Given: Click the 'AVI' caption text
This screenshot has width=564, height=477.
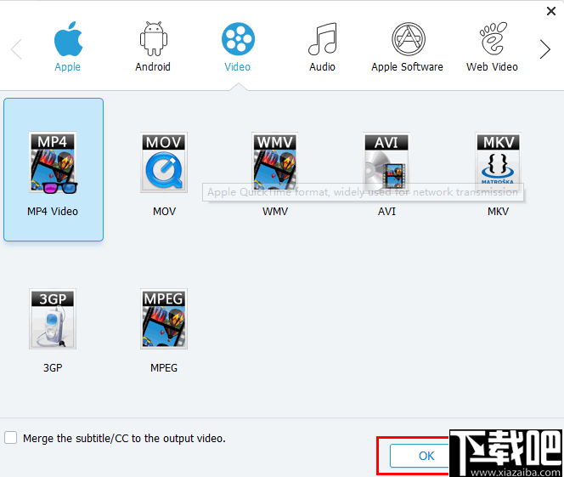Looking at the screenshot, I should click(x=386, y=212).
